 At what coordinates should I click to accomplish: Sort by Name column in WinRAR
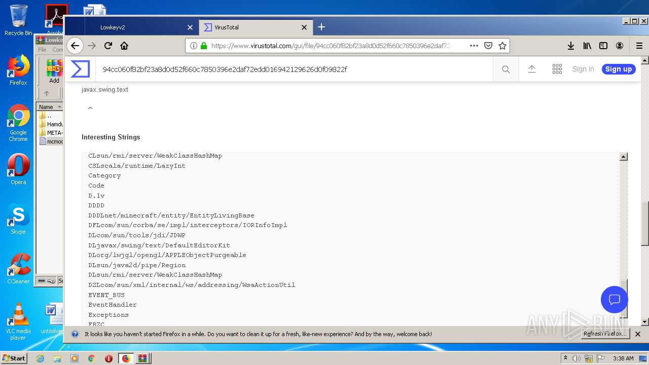(x=49, y=107)
